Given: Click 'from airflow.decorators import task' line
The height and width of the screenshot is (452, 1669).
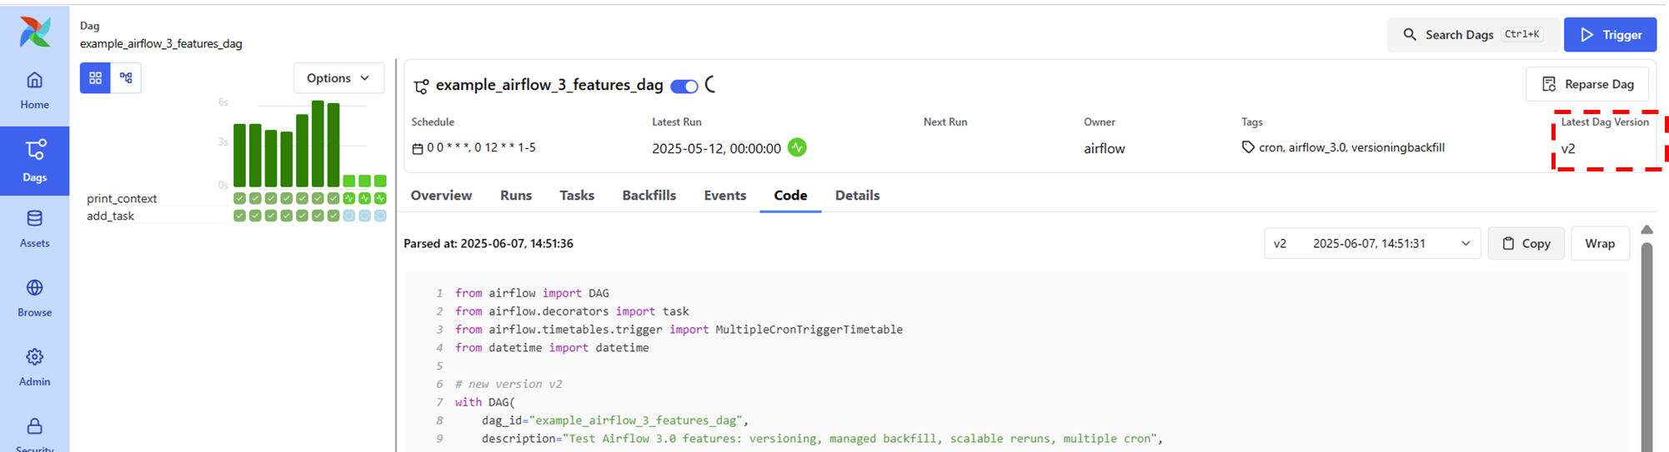Looking at the screenshot, I should click(x=572, y=311).
